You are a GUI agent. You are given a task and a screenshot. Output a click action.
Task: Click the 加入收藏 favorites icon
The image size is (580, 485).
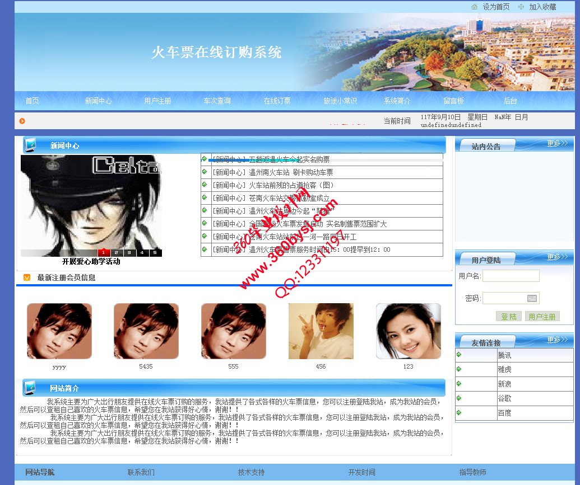click(x=521, y=7)
